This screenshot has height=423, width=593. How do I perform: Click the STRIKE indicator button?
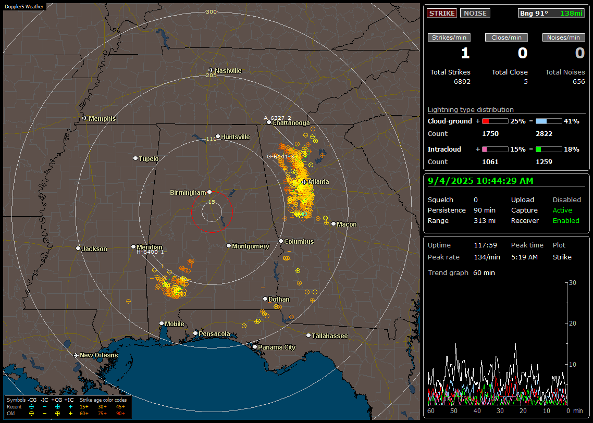442,13
